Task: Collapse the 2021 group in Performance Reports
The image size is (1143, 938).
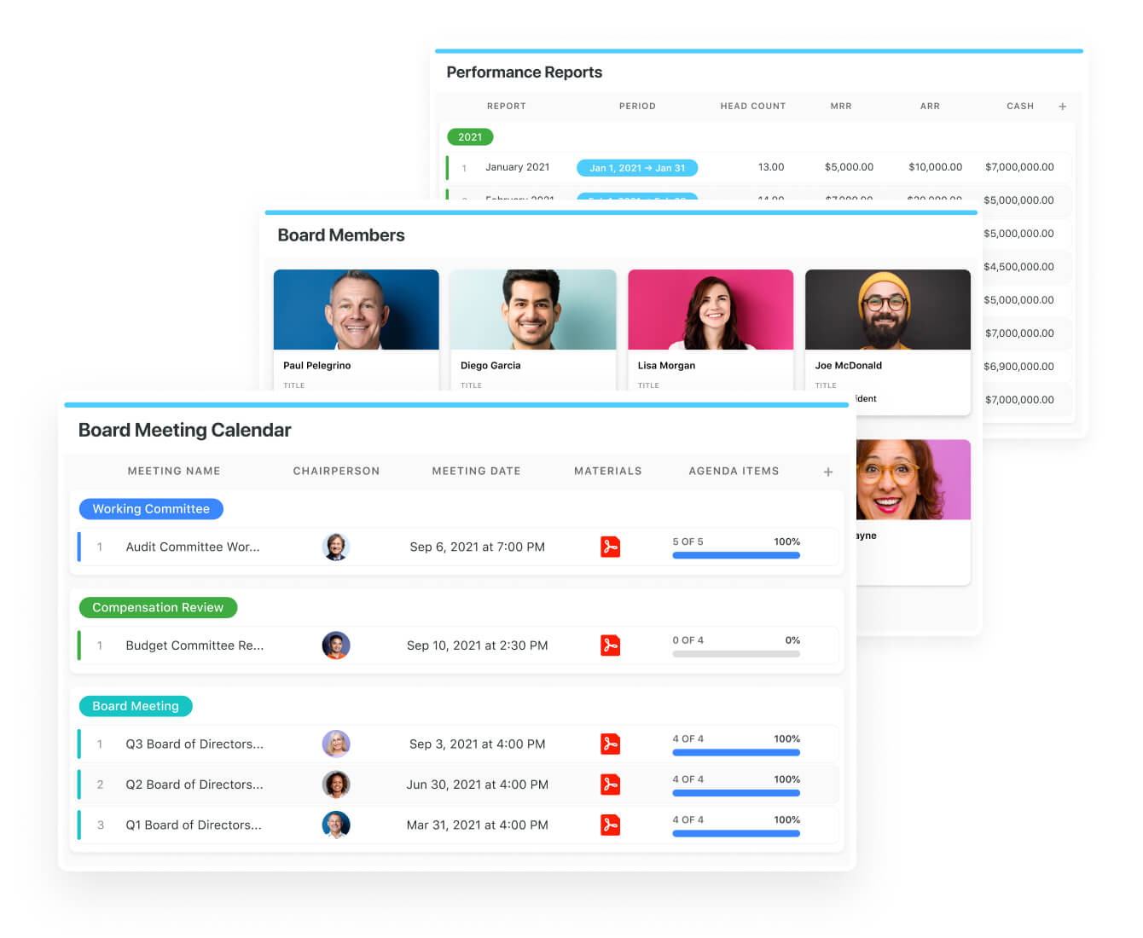Action: point(470,136)
